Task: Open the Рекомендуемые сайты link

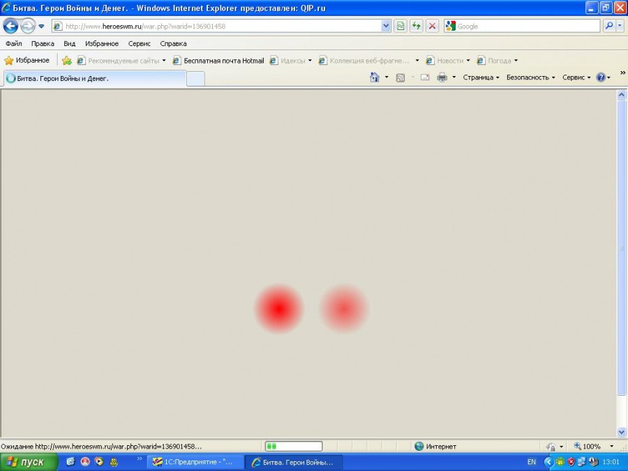Action: (119, 61)
